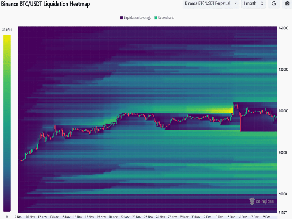Select the bright yellow liquidation cluster near 100000
The width and height of the screenshot is (292, 219).
(220, 110)
